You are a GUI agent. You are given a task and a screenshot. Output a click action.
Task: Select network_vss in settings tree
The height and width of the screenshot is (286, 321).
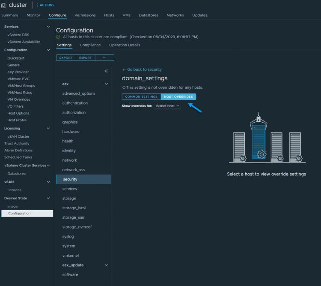(74, 170)
